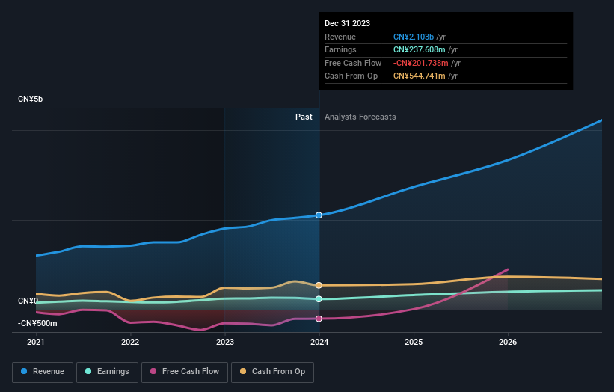Screen dimensions: 614x392
Task: Click the Past section label
Action: point(304,117)
